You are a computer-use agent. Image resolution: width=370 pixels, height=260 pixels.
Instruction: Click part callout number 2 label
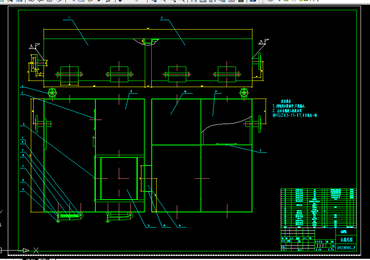[x=162, y=18]
